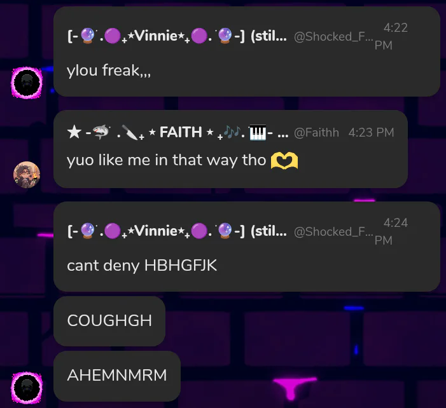Image resolution: width=446 pixels, height=408 pixels.
Task: Click the shark emoji in Faith's display name
Action: [102, 132]
